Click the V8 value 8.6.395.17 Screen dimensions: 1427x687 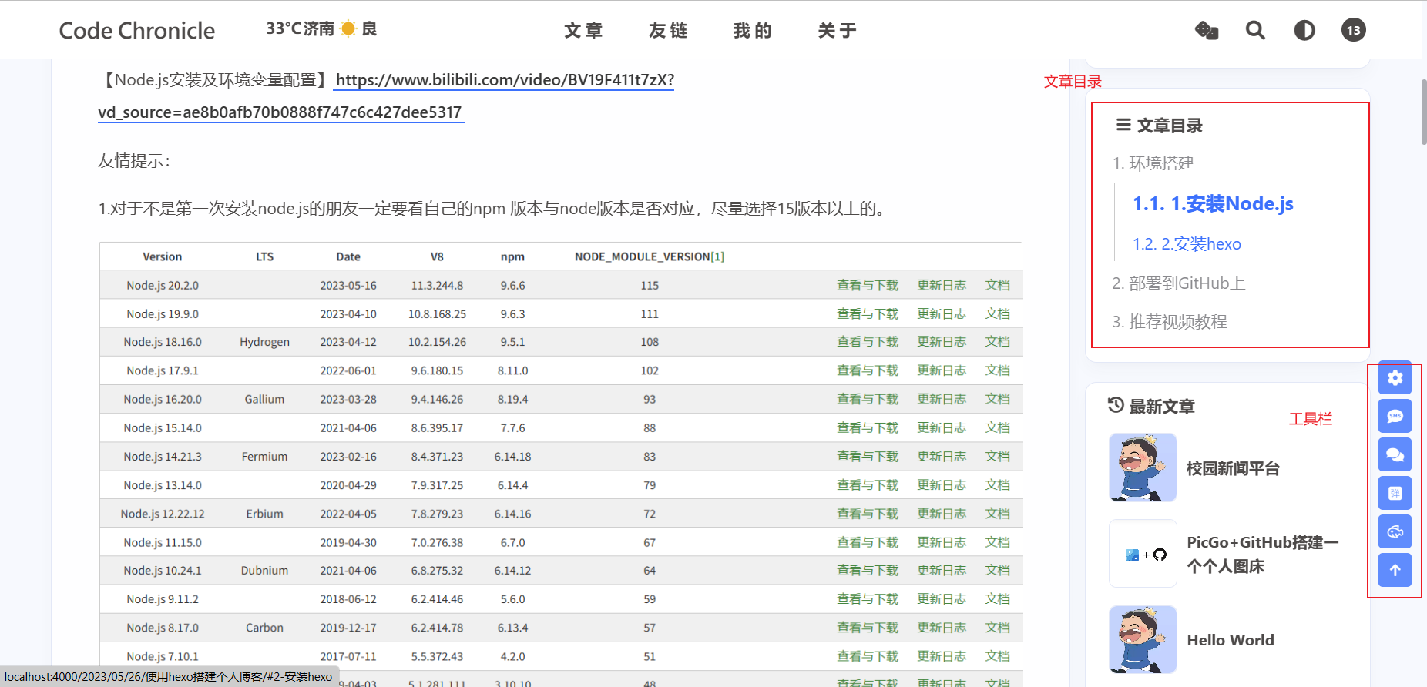pos(437,428)
